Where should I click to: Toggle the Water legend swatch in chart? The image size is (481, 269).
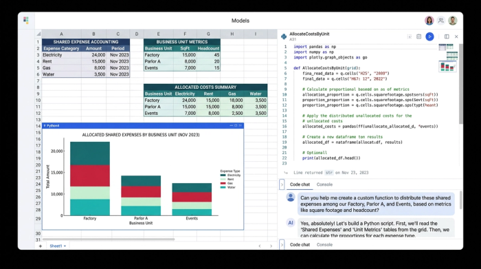click(x=223, y=187)
